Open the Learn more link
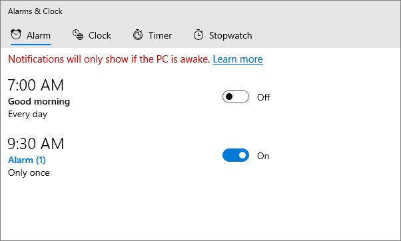This screenshot has width=401, height=241. tap(238, 59)
